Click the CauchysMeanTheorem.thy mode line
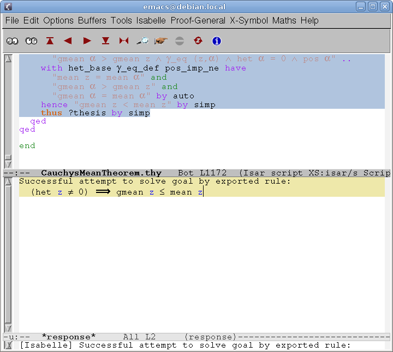This screenshot has width=393, height=352. pos(101,173)
